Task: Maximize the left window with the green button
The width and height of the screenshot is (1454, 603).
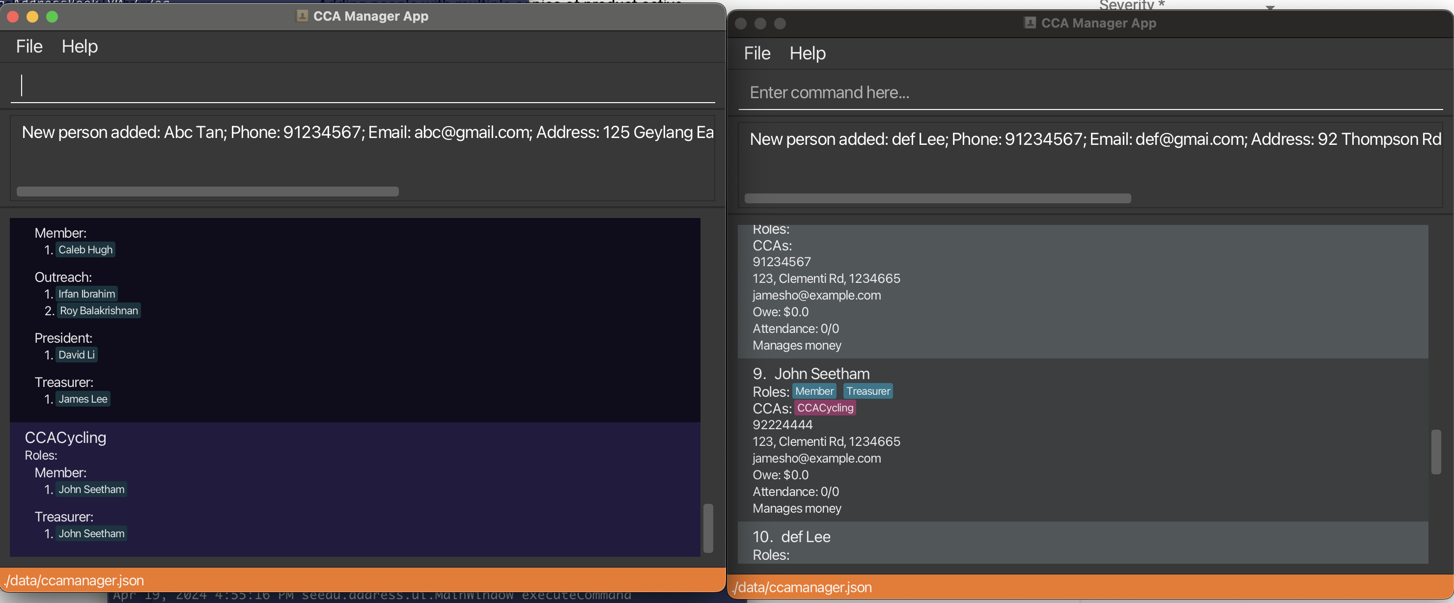Action: tap(52, 16)
